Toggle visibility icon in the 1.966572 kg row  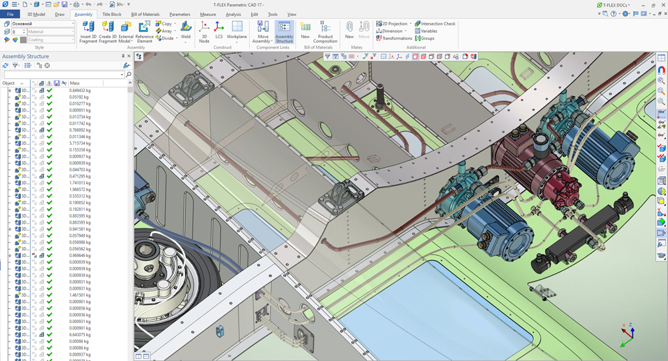pos(34,190)
